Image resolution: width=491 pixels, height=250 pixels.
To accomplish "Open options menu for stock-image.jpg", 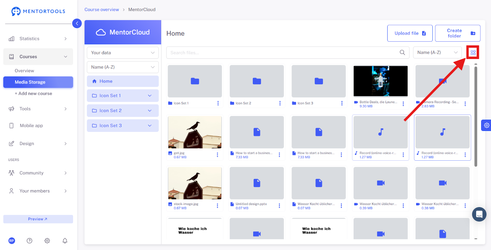I will click(x=218, y=206).
